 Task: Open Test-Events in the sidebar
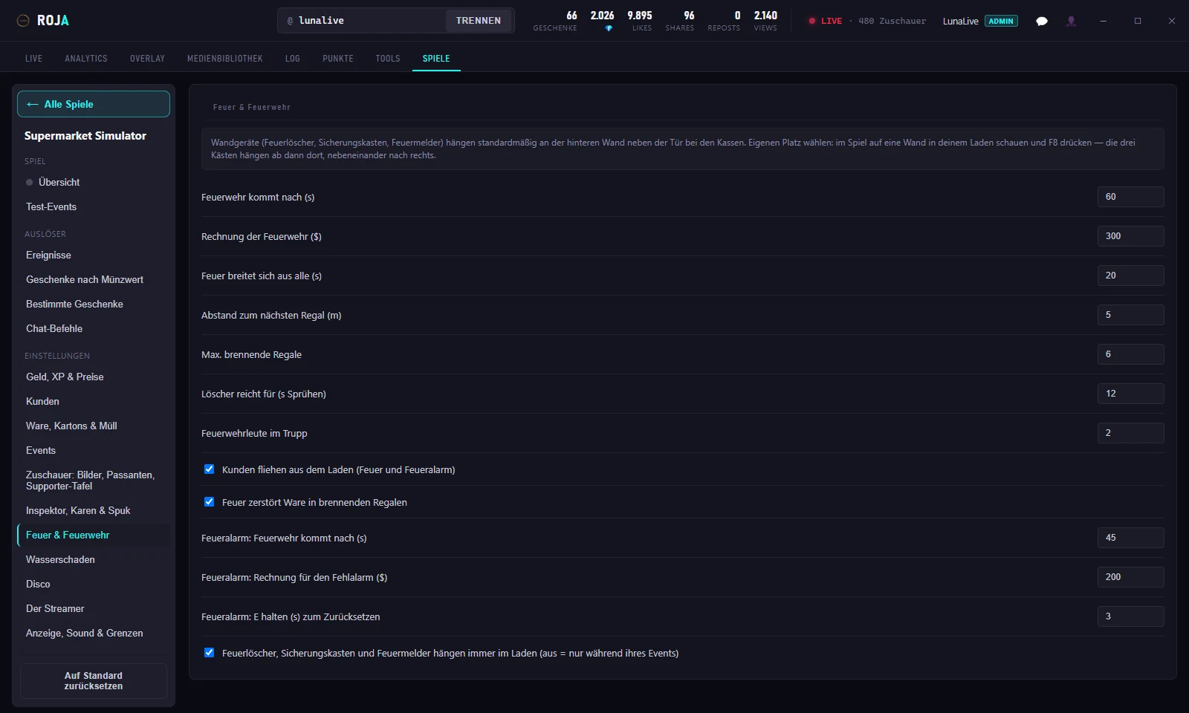94,206
